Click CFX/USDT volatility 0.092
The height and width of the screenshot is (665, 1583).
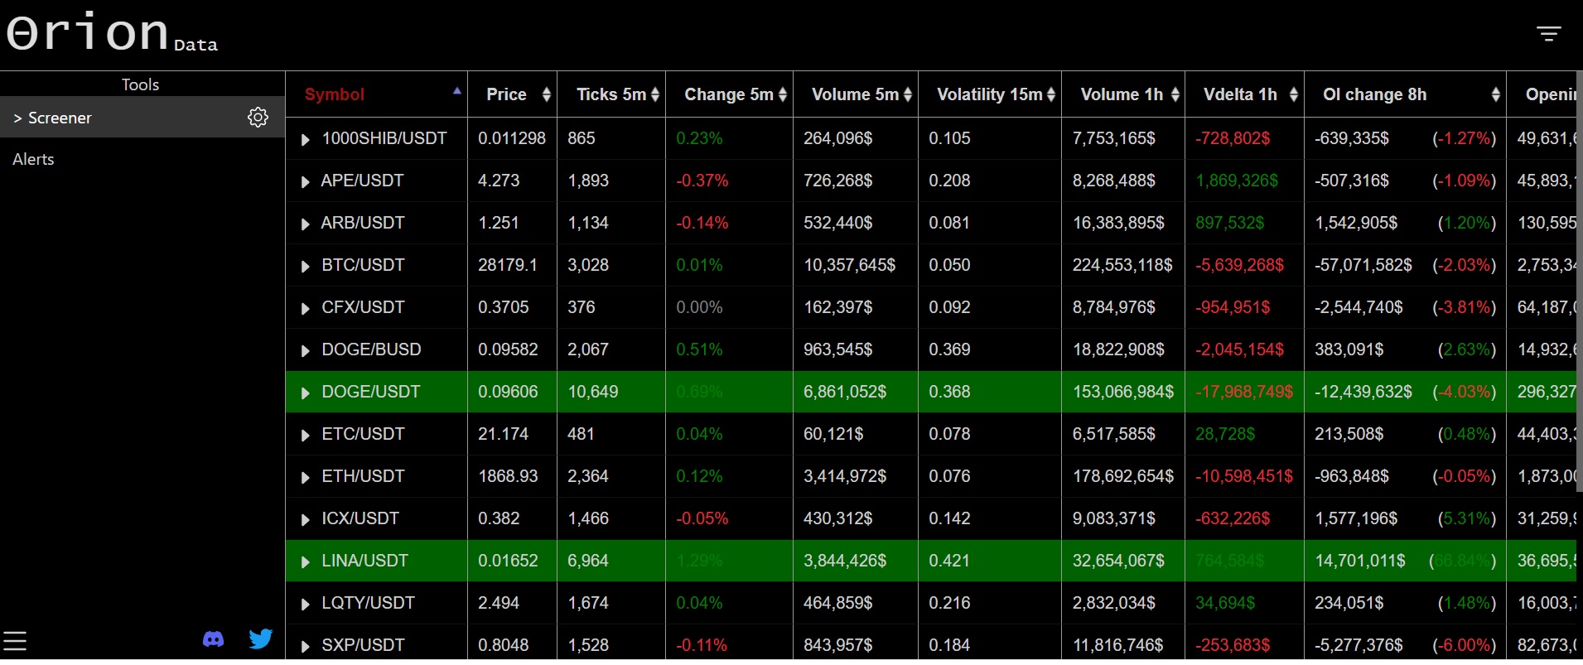coord(949,307)
